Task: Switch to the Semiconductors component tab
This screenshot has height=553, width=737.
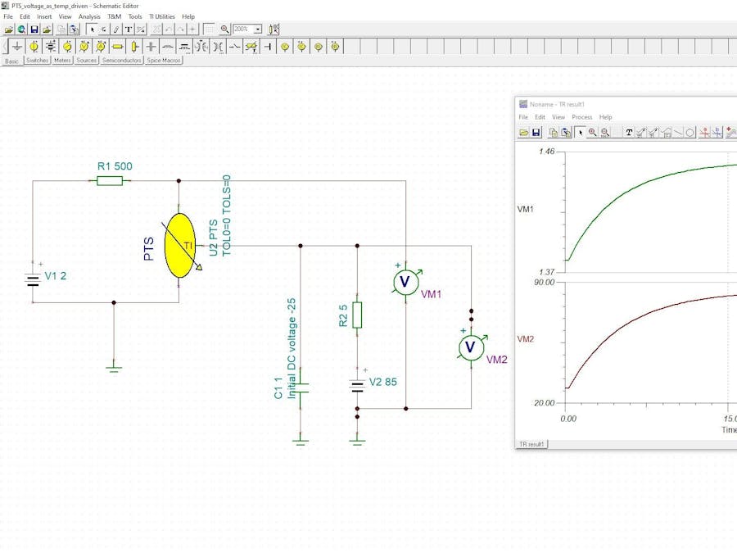Action: coord(120,60)
